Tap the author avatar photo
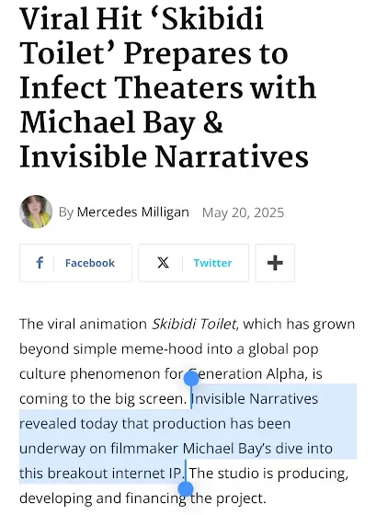Image resolution: width=376 pixels, height=515 pixels. pos(36,212)
